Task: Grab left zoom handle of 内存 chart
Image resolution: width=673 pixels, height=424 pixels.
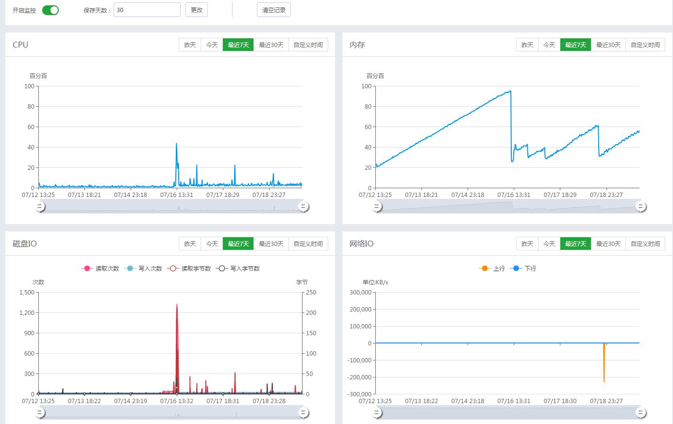Action: 377,207
